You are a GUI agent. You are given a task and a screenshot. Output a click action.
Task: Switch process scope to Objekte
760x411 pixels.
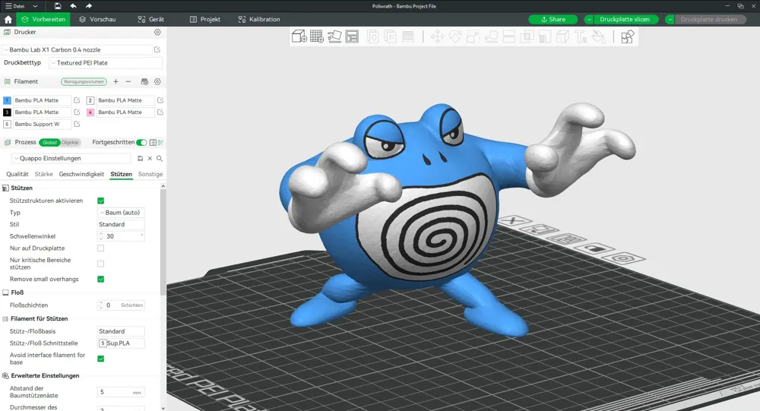tap(70, 143)
